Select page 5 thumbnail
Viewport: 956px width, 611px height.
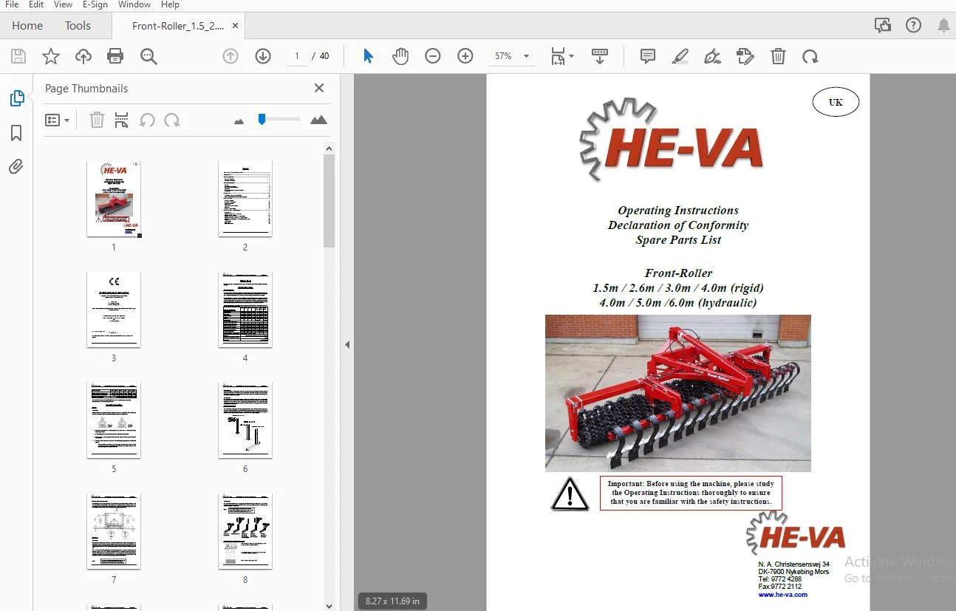pyautogui.click(x=114, y=420)
